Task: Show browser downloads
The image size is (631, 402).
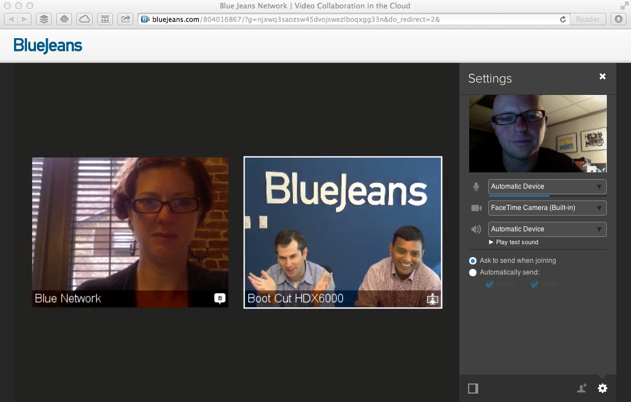Action: 619,19
